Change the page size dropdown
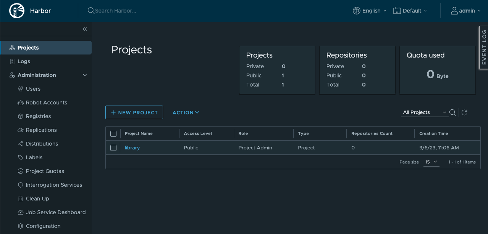The height and width of the screenshot is (234, 488). coord(431,162)
